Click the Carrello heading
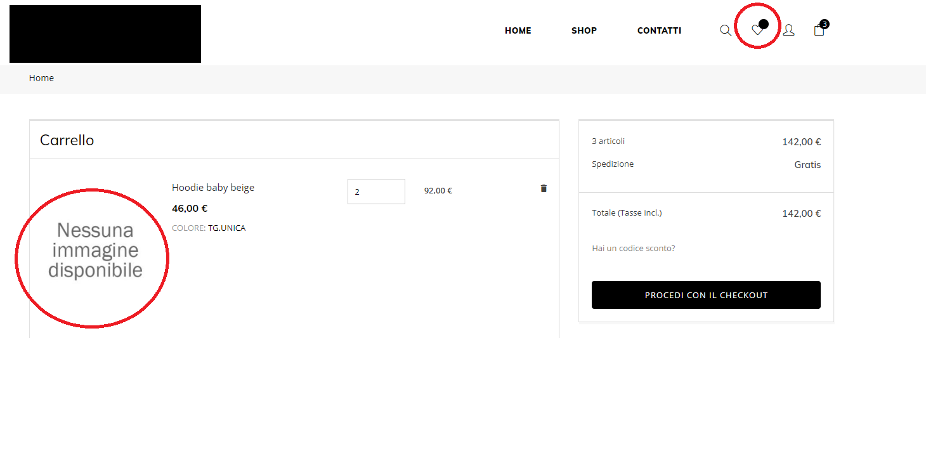This screenshot has height=456, width=926. coord(67,140)
